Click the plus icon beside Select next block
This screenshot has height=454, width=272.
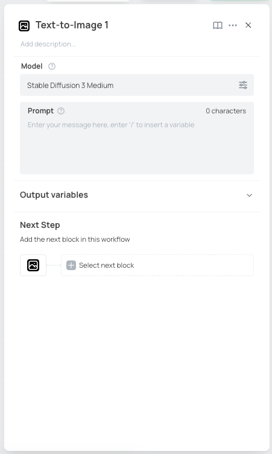71,265
